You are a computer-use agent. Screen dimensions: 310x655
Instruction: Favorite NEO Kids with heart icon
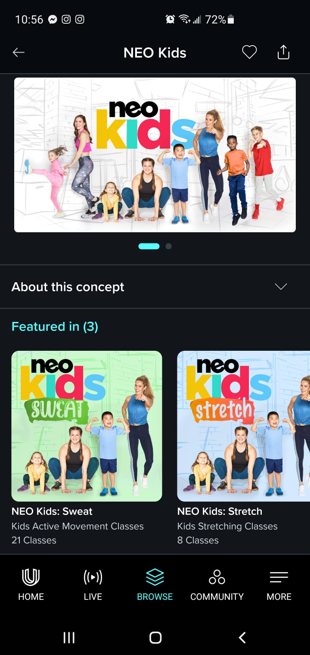point(249,53)
